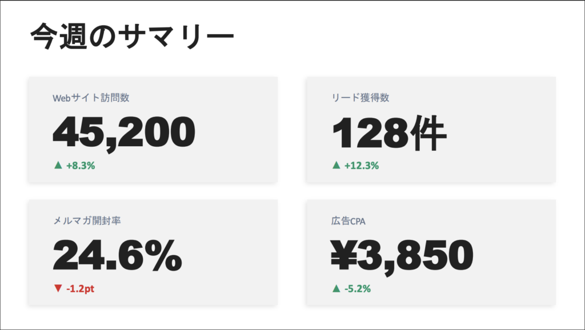Click the 24.6% open rate value
The height and width of the screenshot is (330, 585).
pos(117,255)
